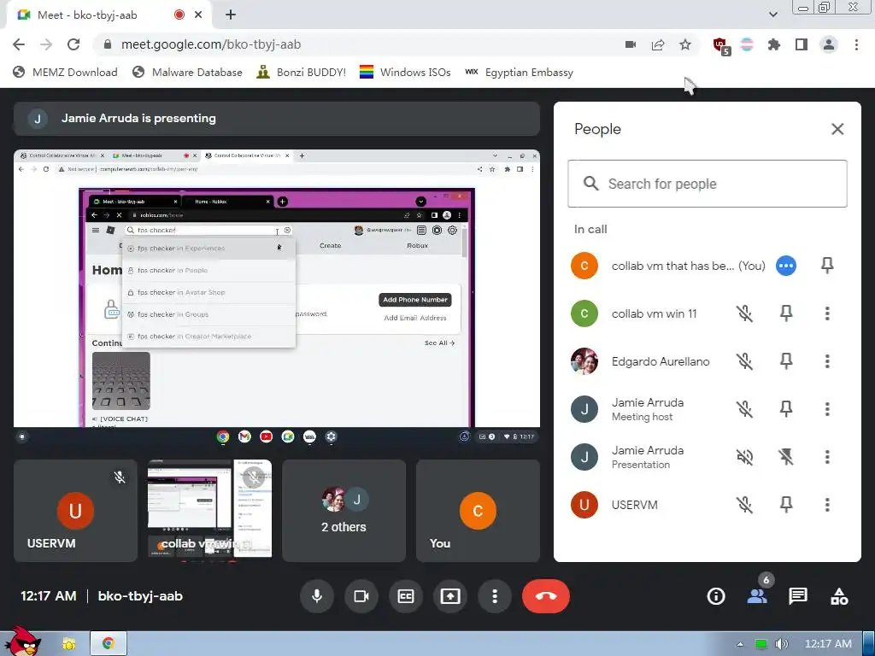Viewport: 875px width, 656px height.
Task: Open more actions for Jamie Arruda Presentation
Action: (827, 458)
